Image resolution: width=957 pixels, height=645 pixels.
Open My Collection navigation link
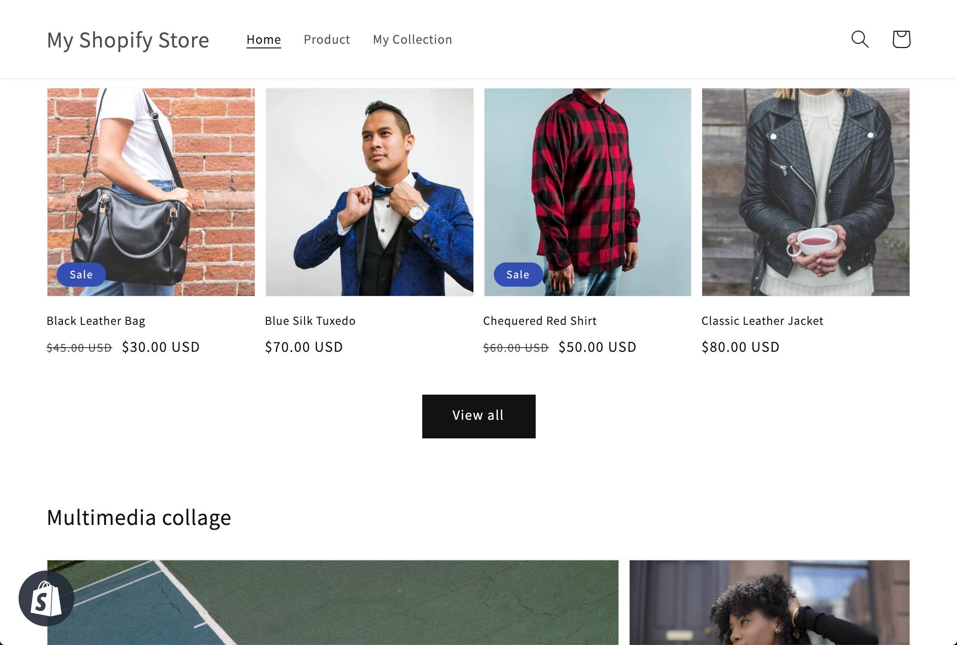(x=413, y=39)
